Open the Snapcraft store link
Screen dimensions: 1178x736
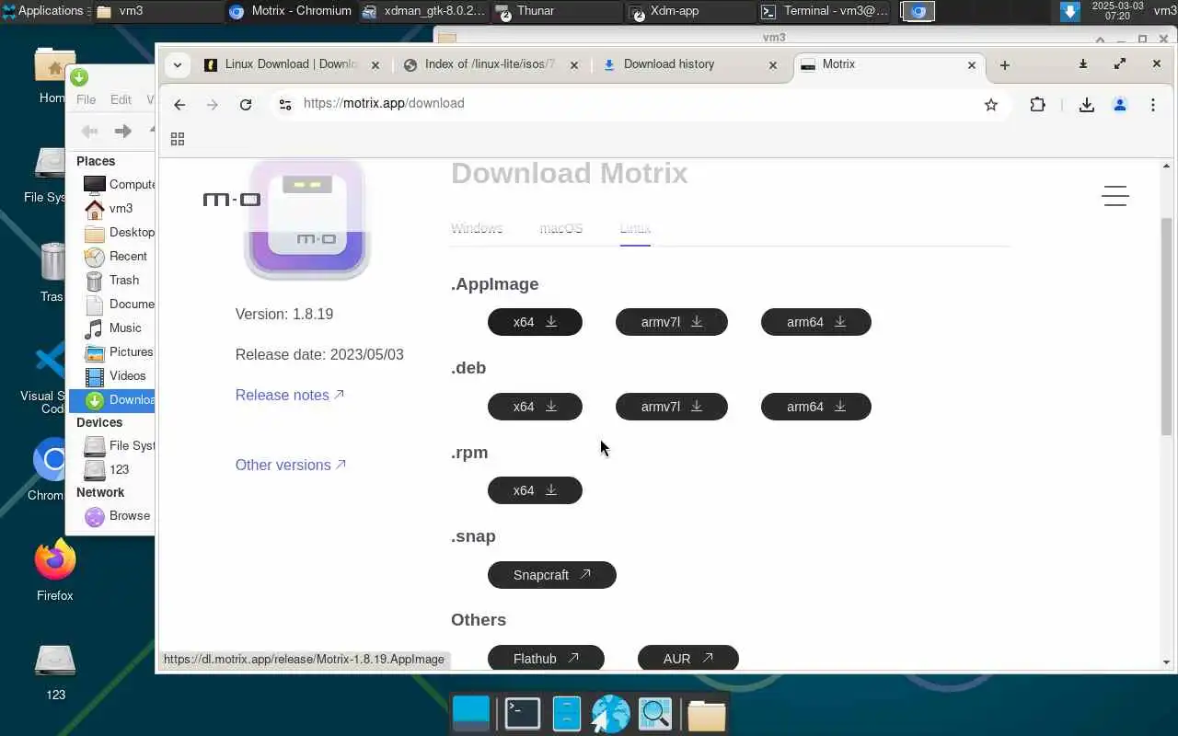click(x=551, y=575)
